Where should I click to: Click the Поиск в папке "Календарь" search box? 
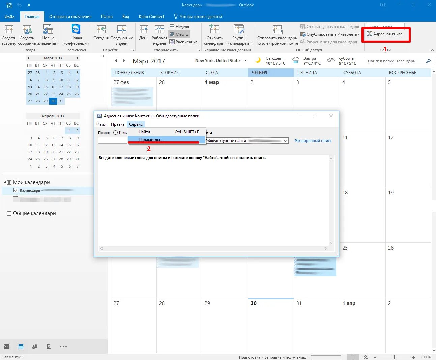399,61
